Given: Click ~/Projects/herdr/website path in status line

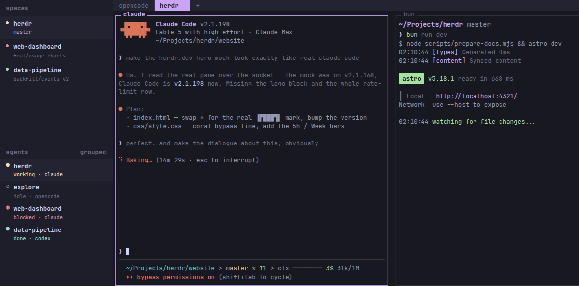Looking at the screenshot, I should tap(170, 268).
